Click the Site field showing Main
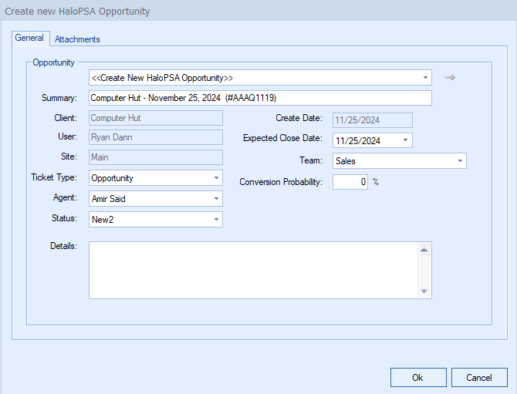 (155, 157)
